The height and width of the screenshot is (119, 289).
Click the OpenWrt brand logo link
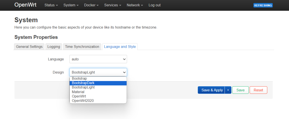25,5
